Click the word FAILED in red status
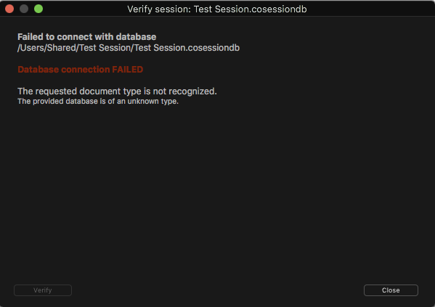435x307 pixels. point(128,70)
